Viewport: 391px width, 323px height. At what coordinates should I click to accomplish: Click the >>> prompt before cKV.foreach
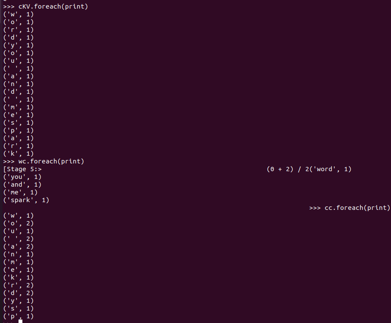click(x=8, y=6)
